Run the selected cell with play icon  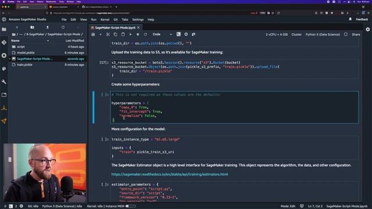pyautogui.click(x=130, y=34)
